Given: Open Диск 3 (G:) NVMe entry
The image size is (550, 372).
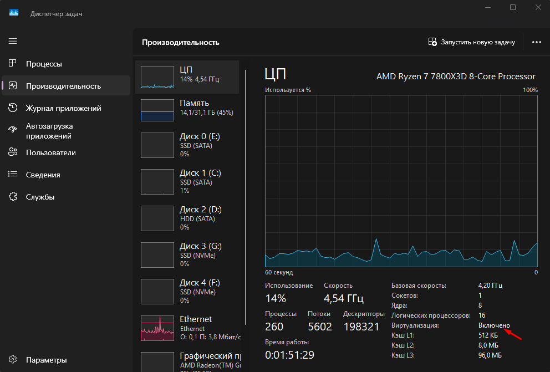Looking at the screenshot, I should (187, 254).
